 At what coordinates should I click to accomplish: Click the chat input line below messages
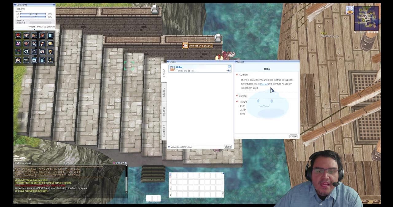pos(71,196)
